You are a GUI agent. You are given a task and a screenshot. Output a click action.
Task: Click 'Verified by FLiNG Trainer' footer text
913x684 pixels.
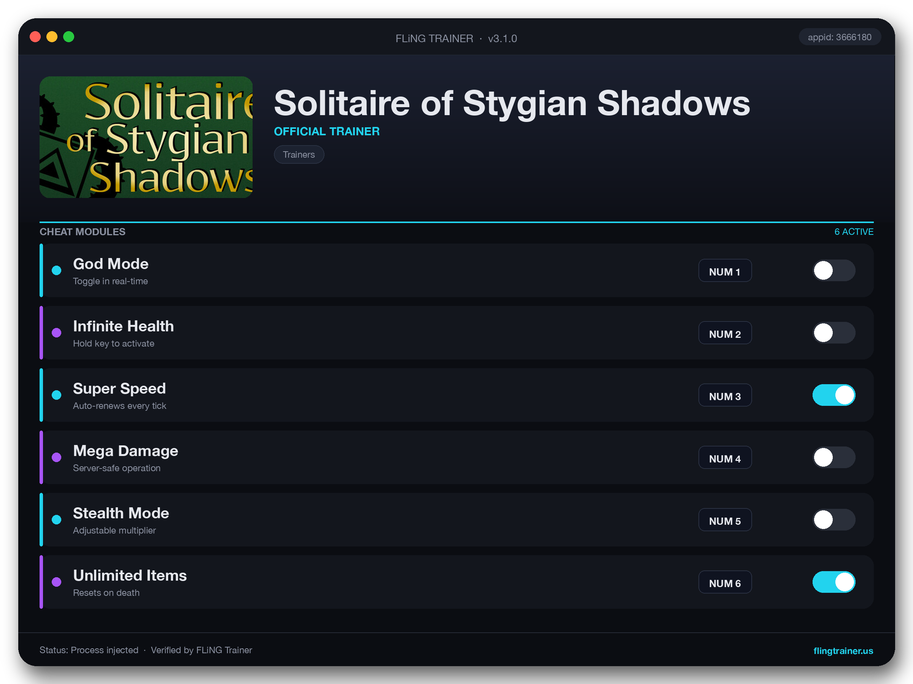coord(201,650)
